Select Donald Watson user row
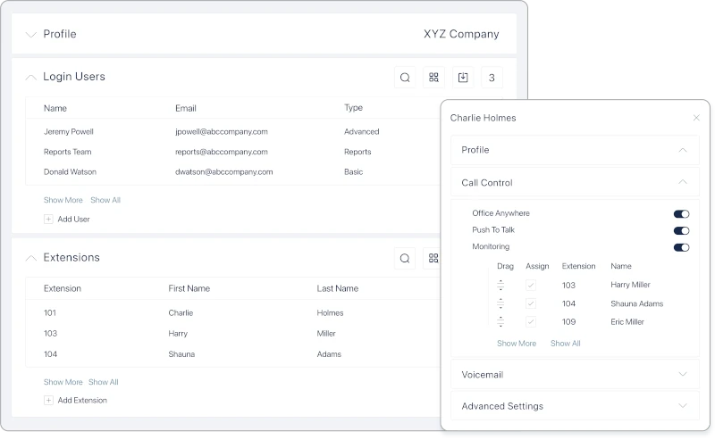Image resolution: width=715 pixels, height=440 pixels. click(x=232, y=171)
